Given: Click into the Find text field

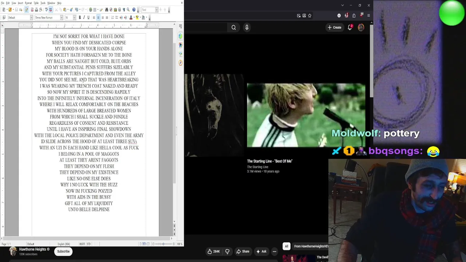Looking at the screenshot, I should [148, 10].
